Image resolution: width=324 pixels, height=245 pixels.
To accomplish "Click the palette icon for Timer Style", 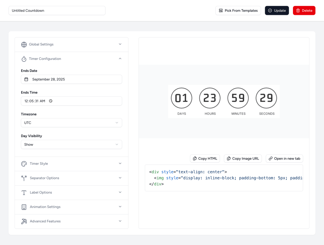I will point(24,164).
